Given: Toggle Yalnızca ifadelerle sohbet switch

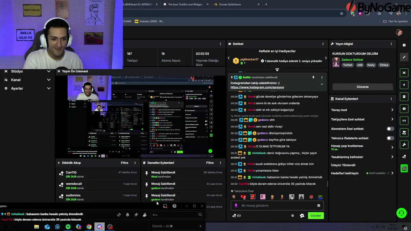Looking at the screenshot, I should pos(390,138).
